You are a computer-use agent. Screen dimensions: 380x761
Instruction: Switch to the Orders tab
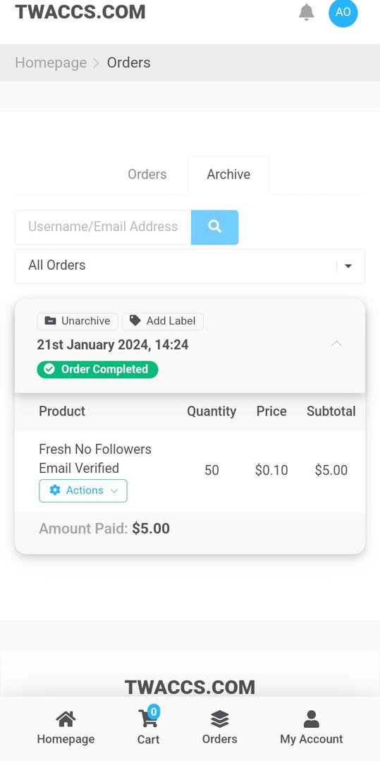(147, 175)
